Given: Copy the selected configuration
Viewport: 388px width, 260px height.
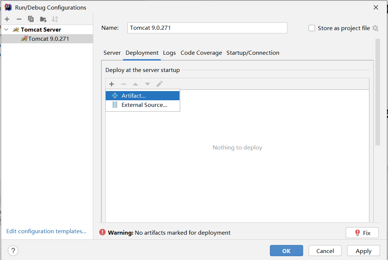Looking at the screenshot, I should (31, 19).
